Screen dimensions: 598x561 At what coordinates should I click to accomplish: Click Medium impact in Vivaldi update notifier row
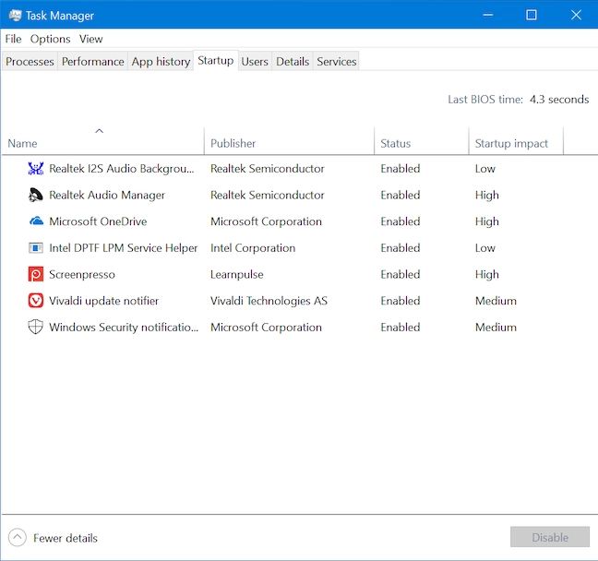(x=496, y=301)
